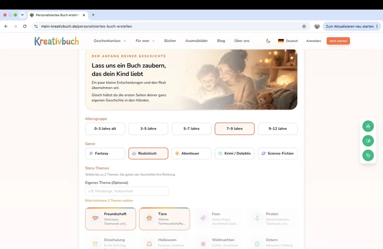383x249 pixels.
Task: Select age group 0–3 Jahre alt
Action: [x=105, y=128]
